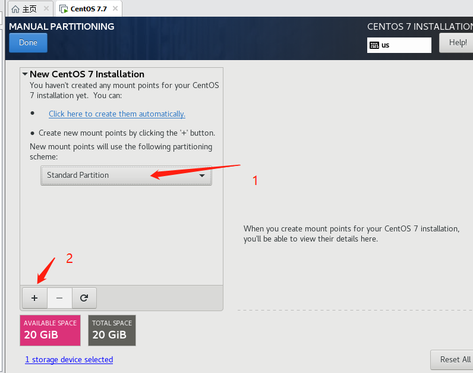Click the minus remove mount point button

point(59,298)
